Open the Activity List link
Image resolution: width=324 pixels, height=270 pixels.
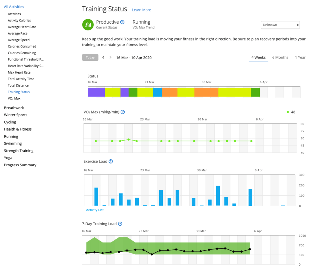(95, 210)
